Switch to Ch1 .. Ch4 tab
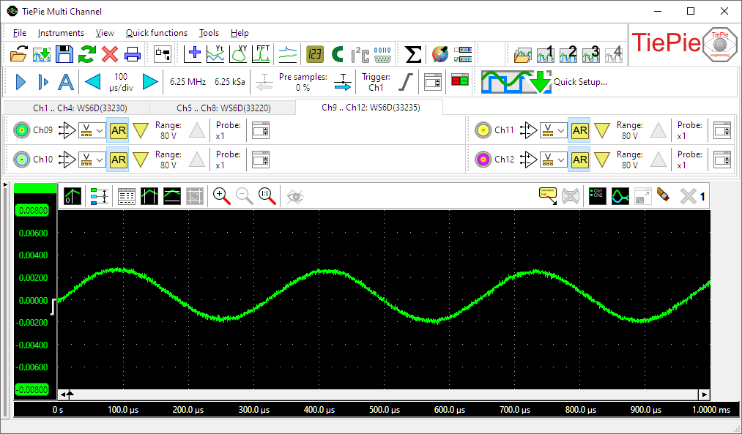 [79, 108]
